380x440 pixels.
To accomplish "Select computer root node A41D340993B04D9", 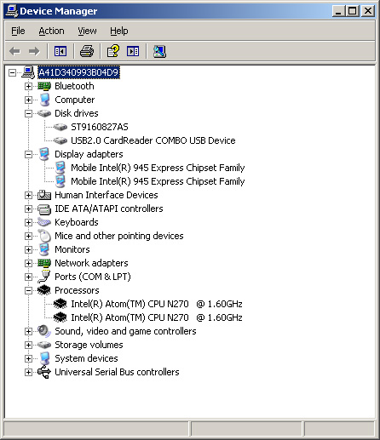I will 78,72.
